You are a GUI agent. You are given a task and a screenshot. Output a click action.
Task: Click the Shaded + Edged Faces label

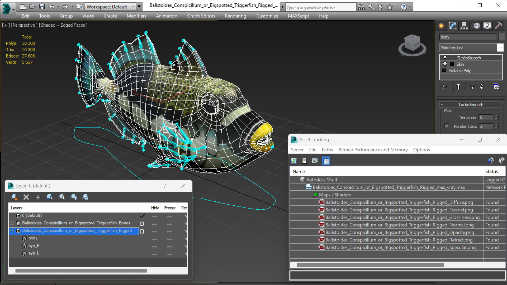[x=63, y=25]
